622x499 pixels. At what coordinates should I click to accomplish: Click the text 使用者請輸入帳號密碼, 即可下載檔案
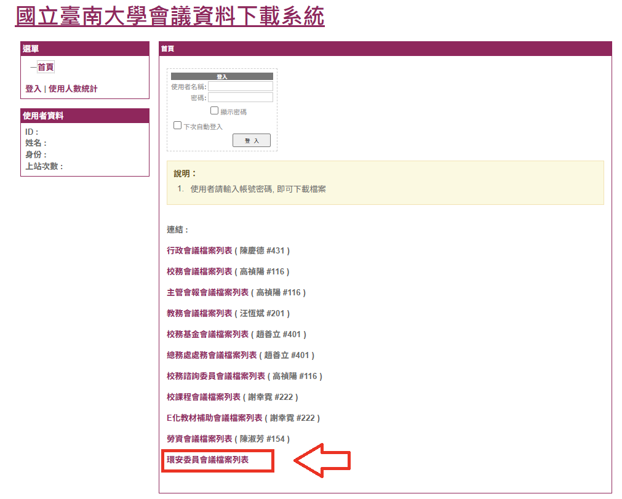coord(258,190)
